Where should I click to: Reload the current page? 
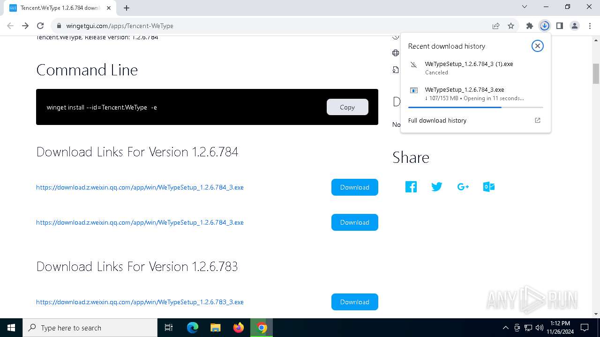[x=40, y=26]
